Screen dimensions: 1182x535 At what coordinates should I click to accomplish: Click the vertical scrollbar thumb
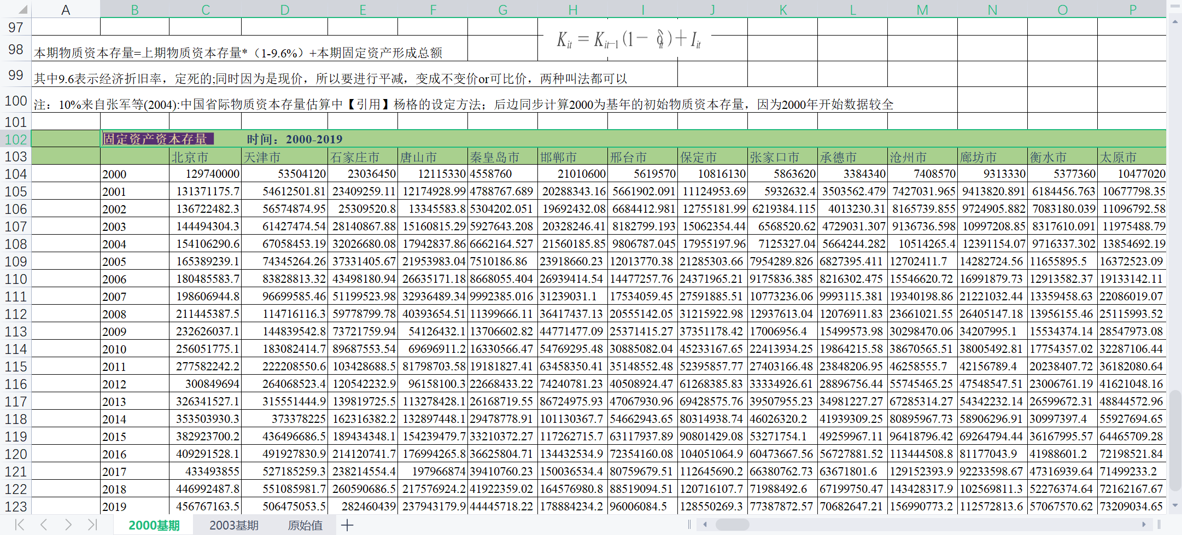pos(1175,440)
